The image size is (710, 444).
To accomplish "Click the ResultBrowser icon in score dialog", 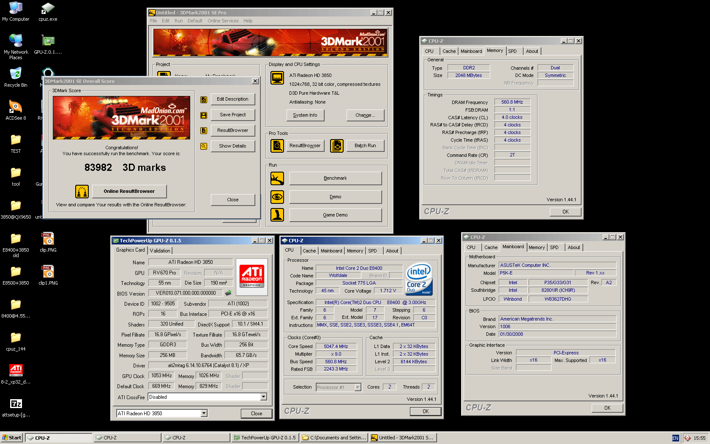I will click(x=204, y=131).
